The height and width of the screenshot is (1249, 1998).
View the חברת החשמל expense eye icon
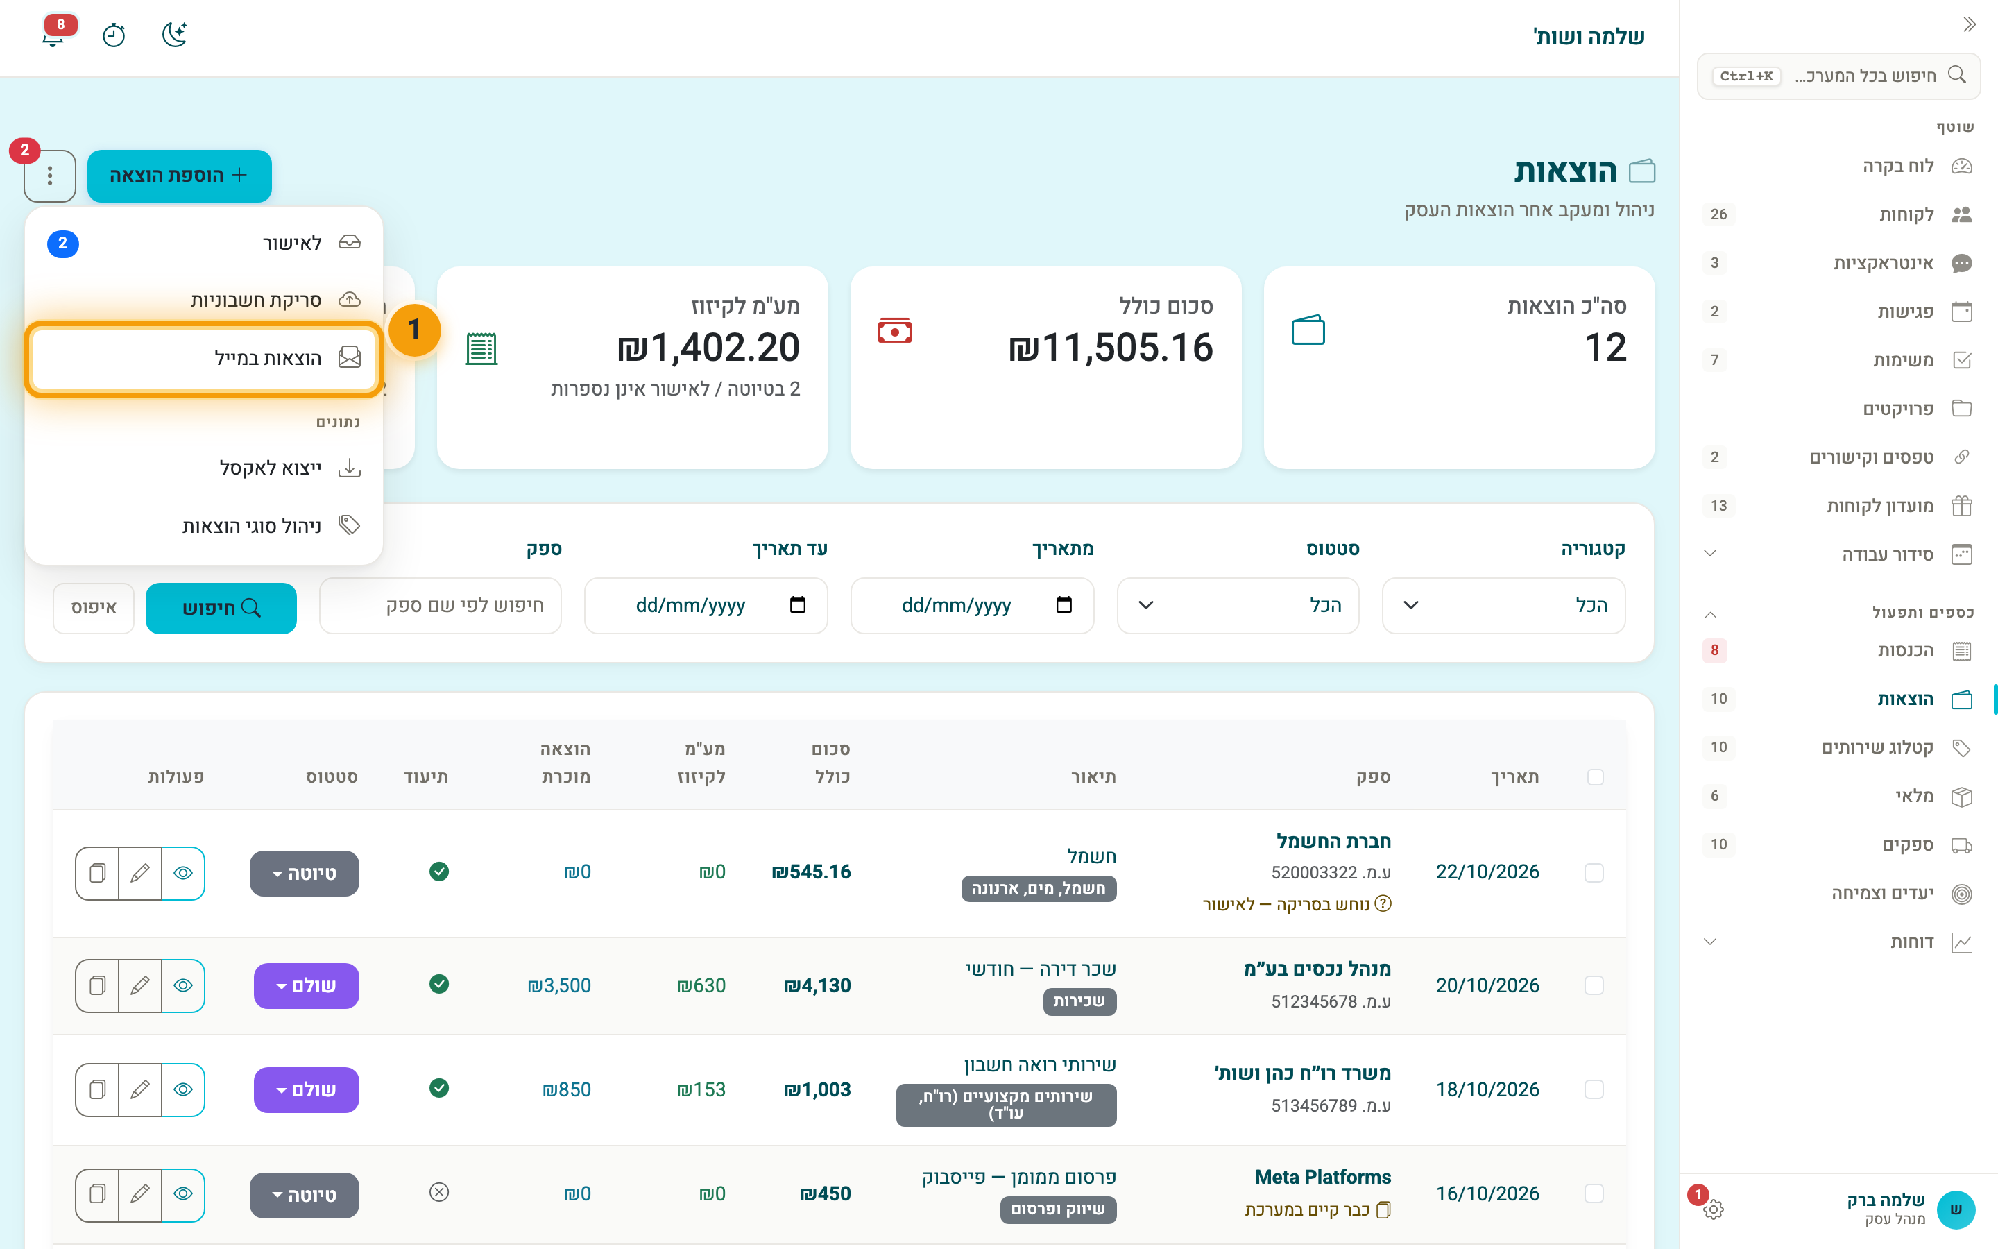[x=183, y=872]
